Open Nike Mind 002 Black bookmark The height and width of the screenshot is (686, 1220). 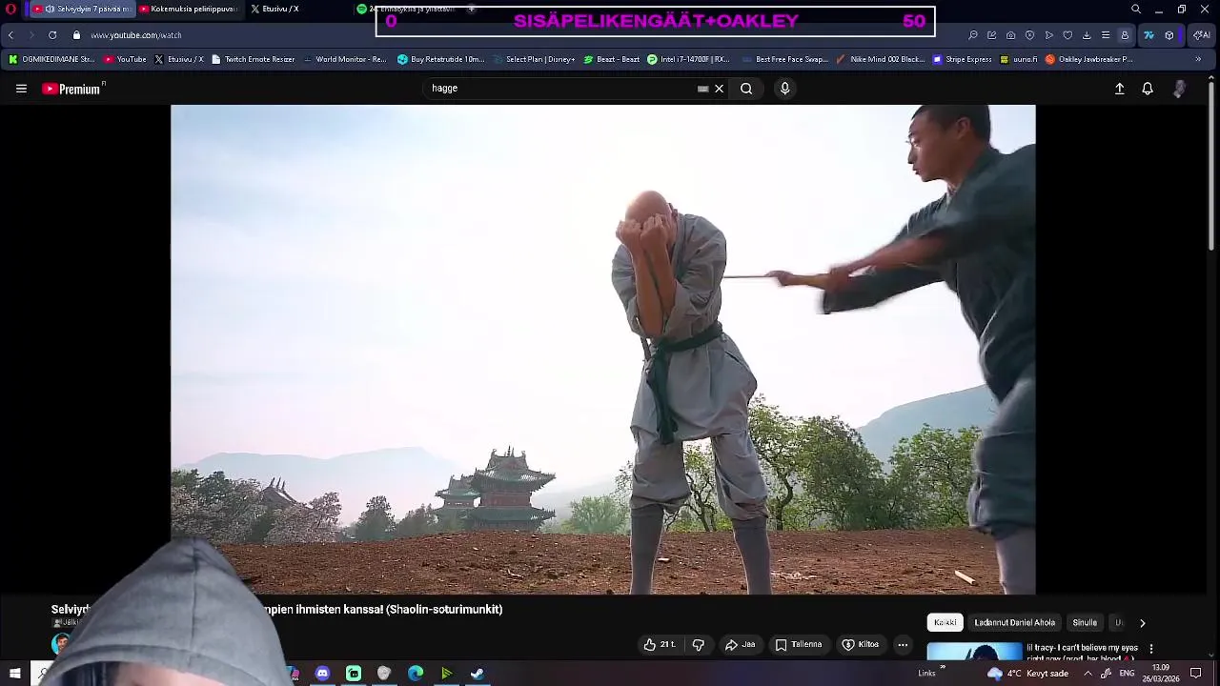click(x=880, y=59)
